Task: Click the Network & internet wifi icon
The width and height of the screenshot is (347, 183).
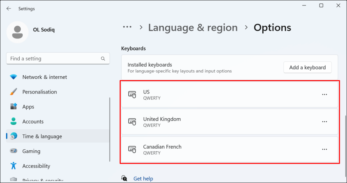Action: pyautogui.click(x=14, y=77)
